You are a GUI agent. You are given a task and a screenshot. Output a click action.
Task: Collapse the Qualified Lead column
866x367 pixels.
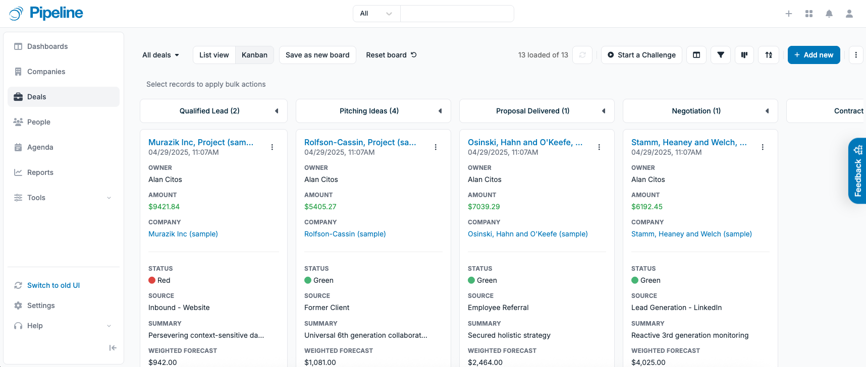[x=277, y=111]
